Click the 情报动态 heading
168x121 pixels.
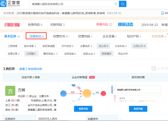[126, 25]
